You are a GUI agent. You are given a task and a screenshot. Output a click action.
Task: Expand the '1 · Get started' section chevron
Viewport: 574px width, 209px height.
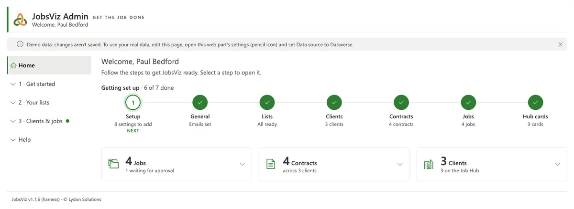[x=13, y=84]
